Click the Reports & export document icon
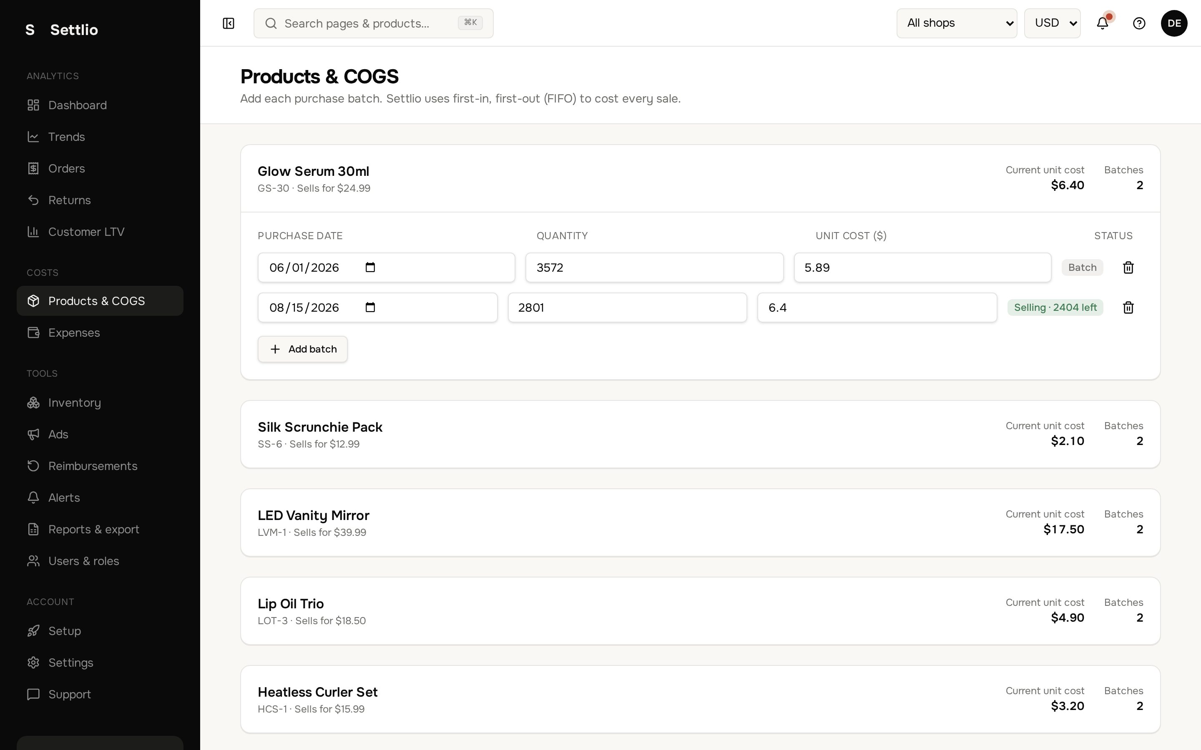 coord(33,529)
